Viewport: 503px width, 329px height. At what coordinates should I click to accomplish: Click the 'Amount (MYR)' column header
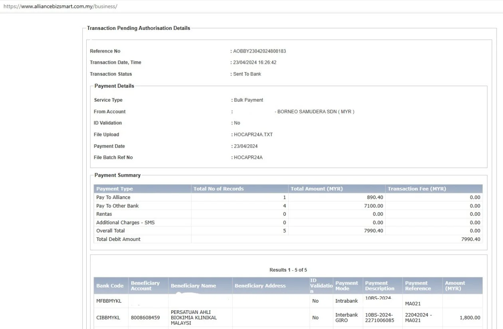455,286
